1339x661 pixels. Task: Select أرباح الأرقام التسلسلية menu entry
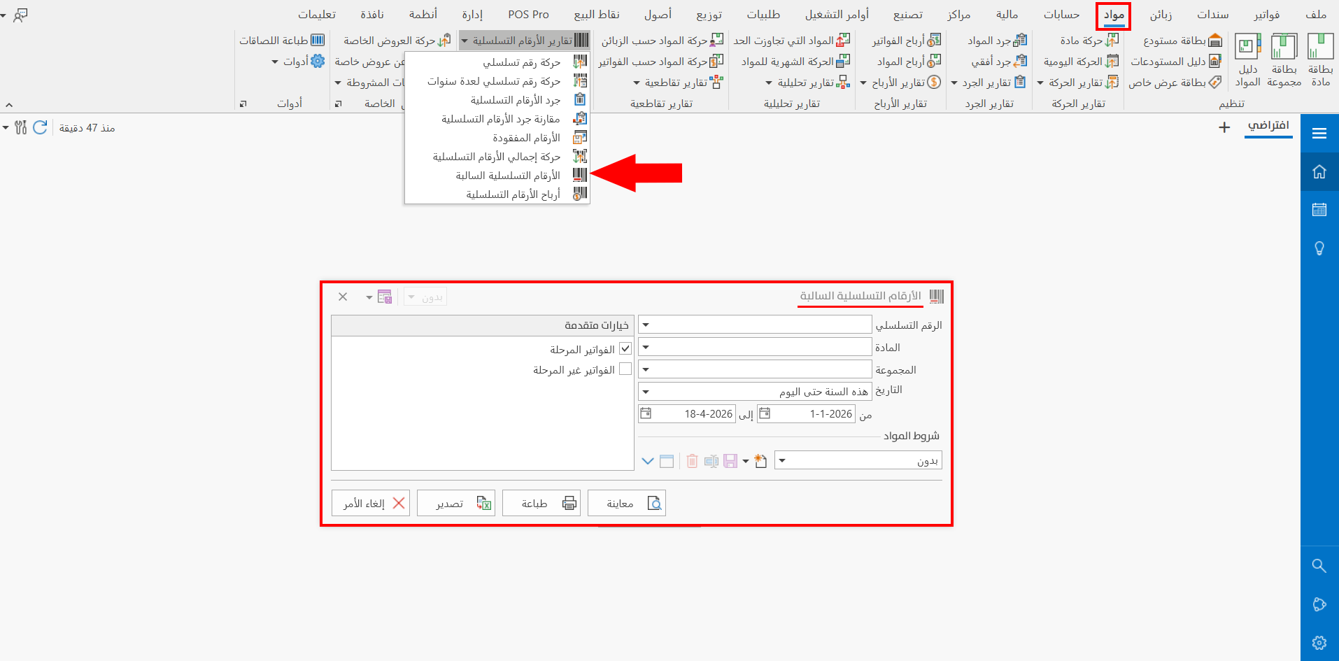(x=497, y=194)
